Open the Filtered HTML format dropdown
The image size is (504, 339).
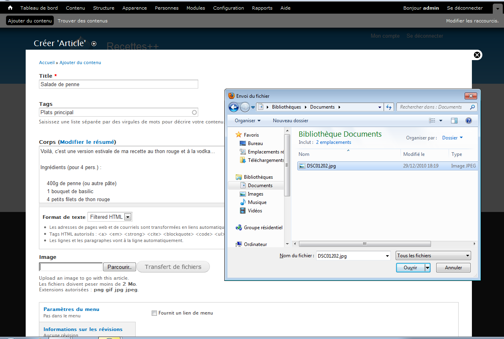128,217
